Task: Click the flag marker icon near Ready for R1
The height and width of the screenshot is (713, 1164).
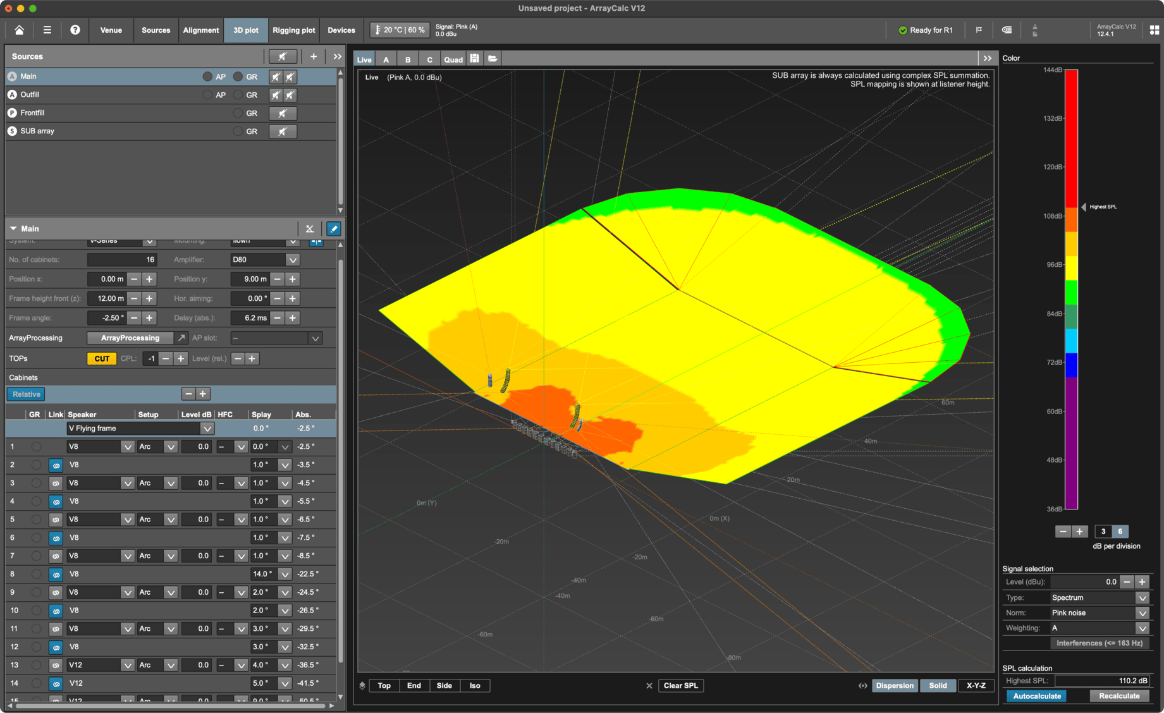Action: click(979, 30)
